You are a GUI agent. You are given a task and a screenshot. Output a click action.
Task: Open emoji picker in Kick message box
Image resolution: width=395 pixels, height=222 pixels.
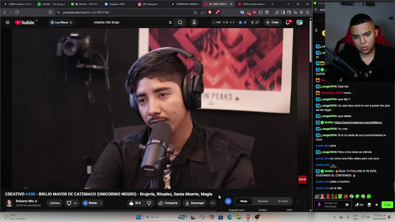[x=347, y=205]
